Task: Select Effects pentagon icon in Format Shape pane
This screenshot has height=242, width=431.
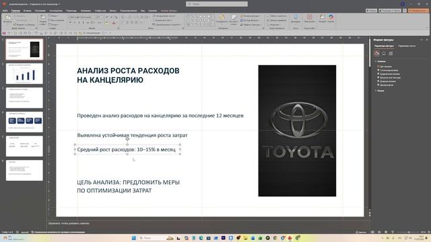Action: (384, 53)
